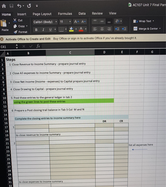Align text to middle of cell
Screen dimensions: 166x187
(x=102, y=21)
